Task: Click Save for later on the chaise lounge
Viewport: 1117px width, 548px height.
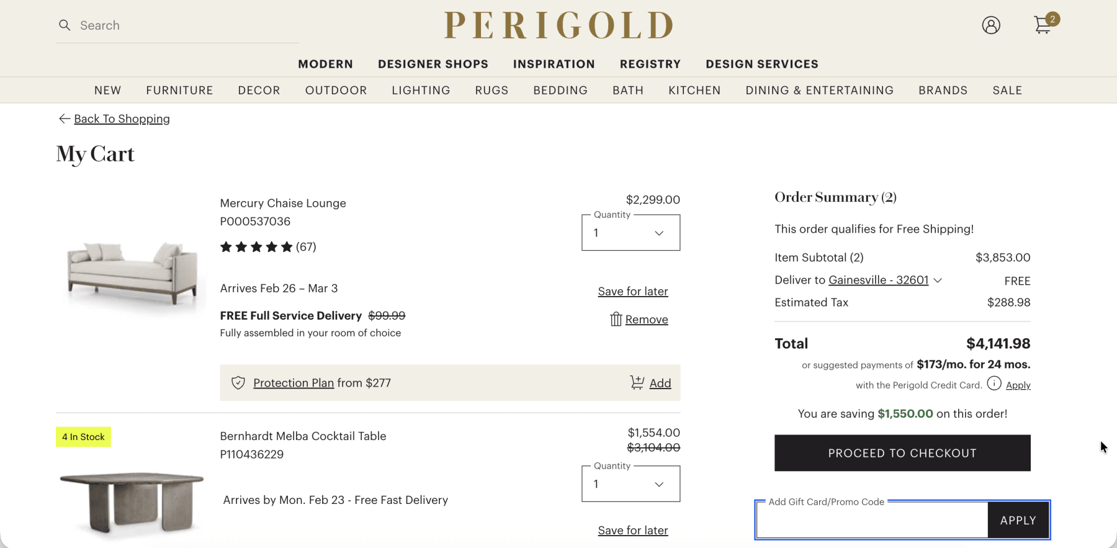Action: [x=632, y=290]
